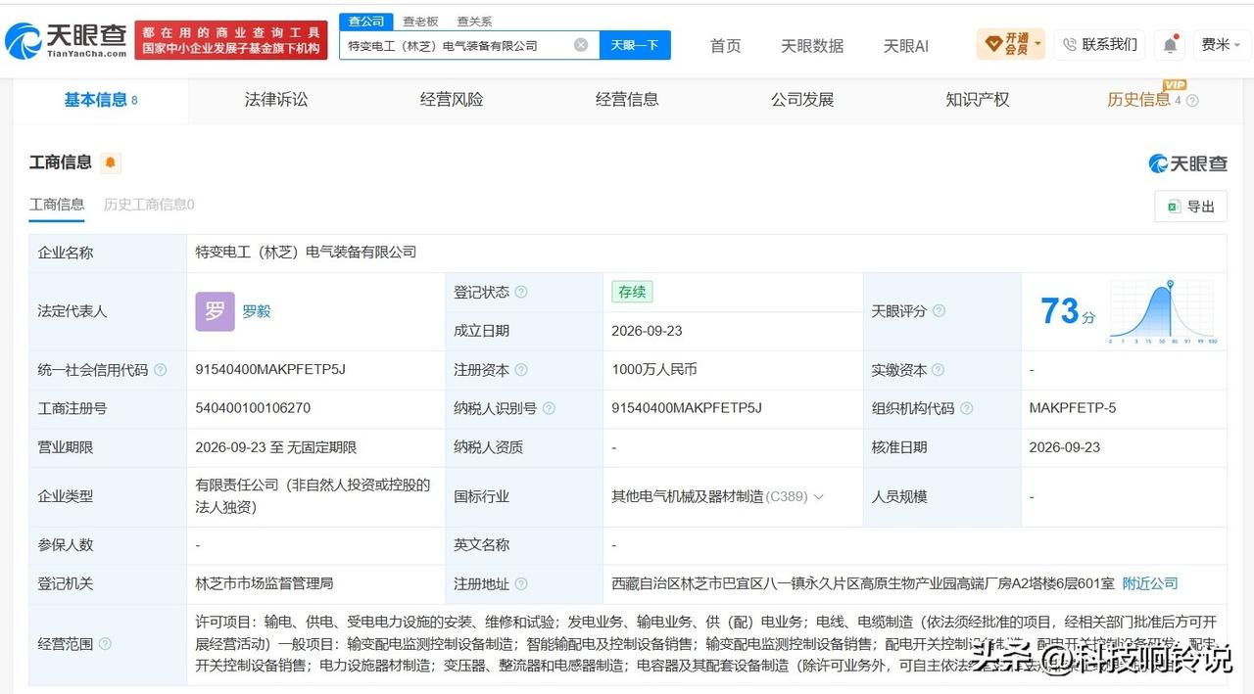Click the help icon next to 组织机构代码
The image size is (1254, 694).
pyautogui.click(x=966, y=408)
